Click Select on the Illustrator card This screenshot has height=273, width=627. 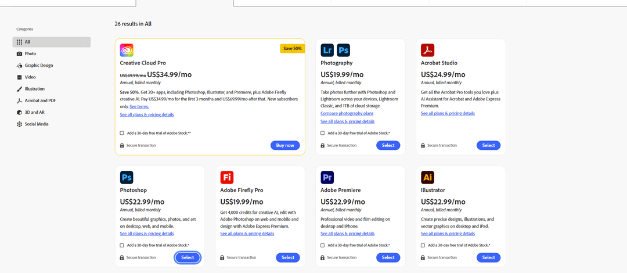pyautogui.click(x=489, y=257)
